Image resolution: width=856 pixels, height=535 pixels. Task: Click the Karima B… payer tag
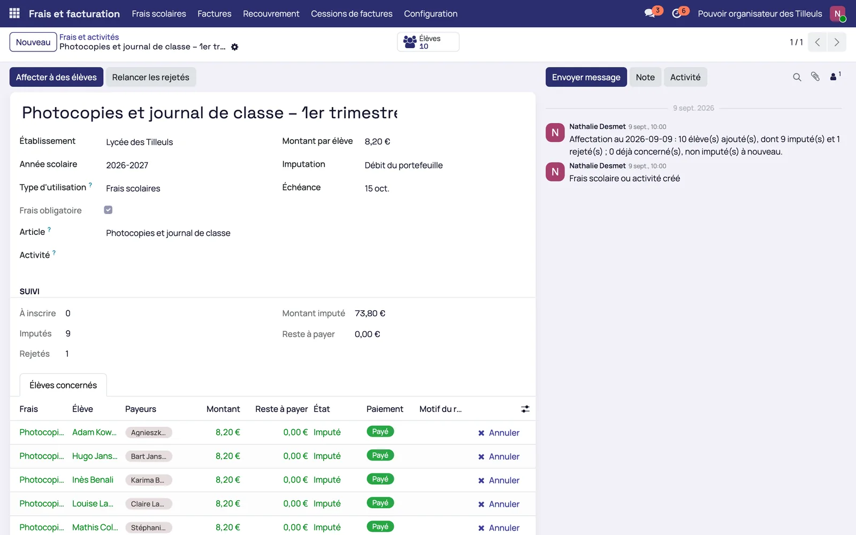[148, 480]
